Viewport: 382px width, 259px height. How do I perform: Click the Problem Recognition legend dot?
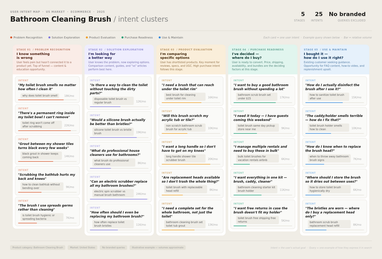click(11, 38)
